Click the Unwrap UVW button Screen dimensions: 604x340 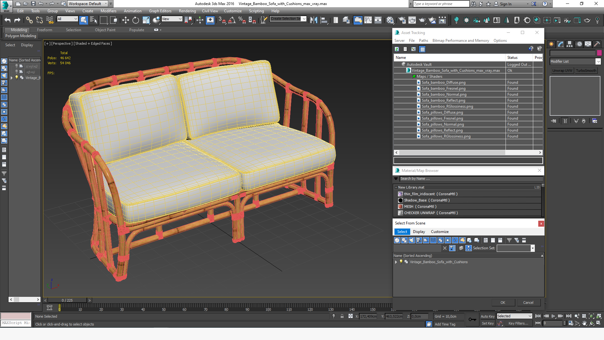[562, 71]
